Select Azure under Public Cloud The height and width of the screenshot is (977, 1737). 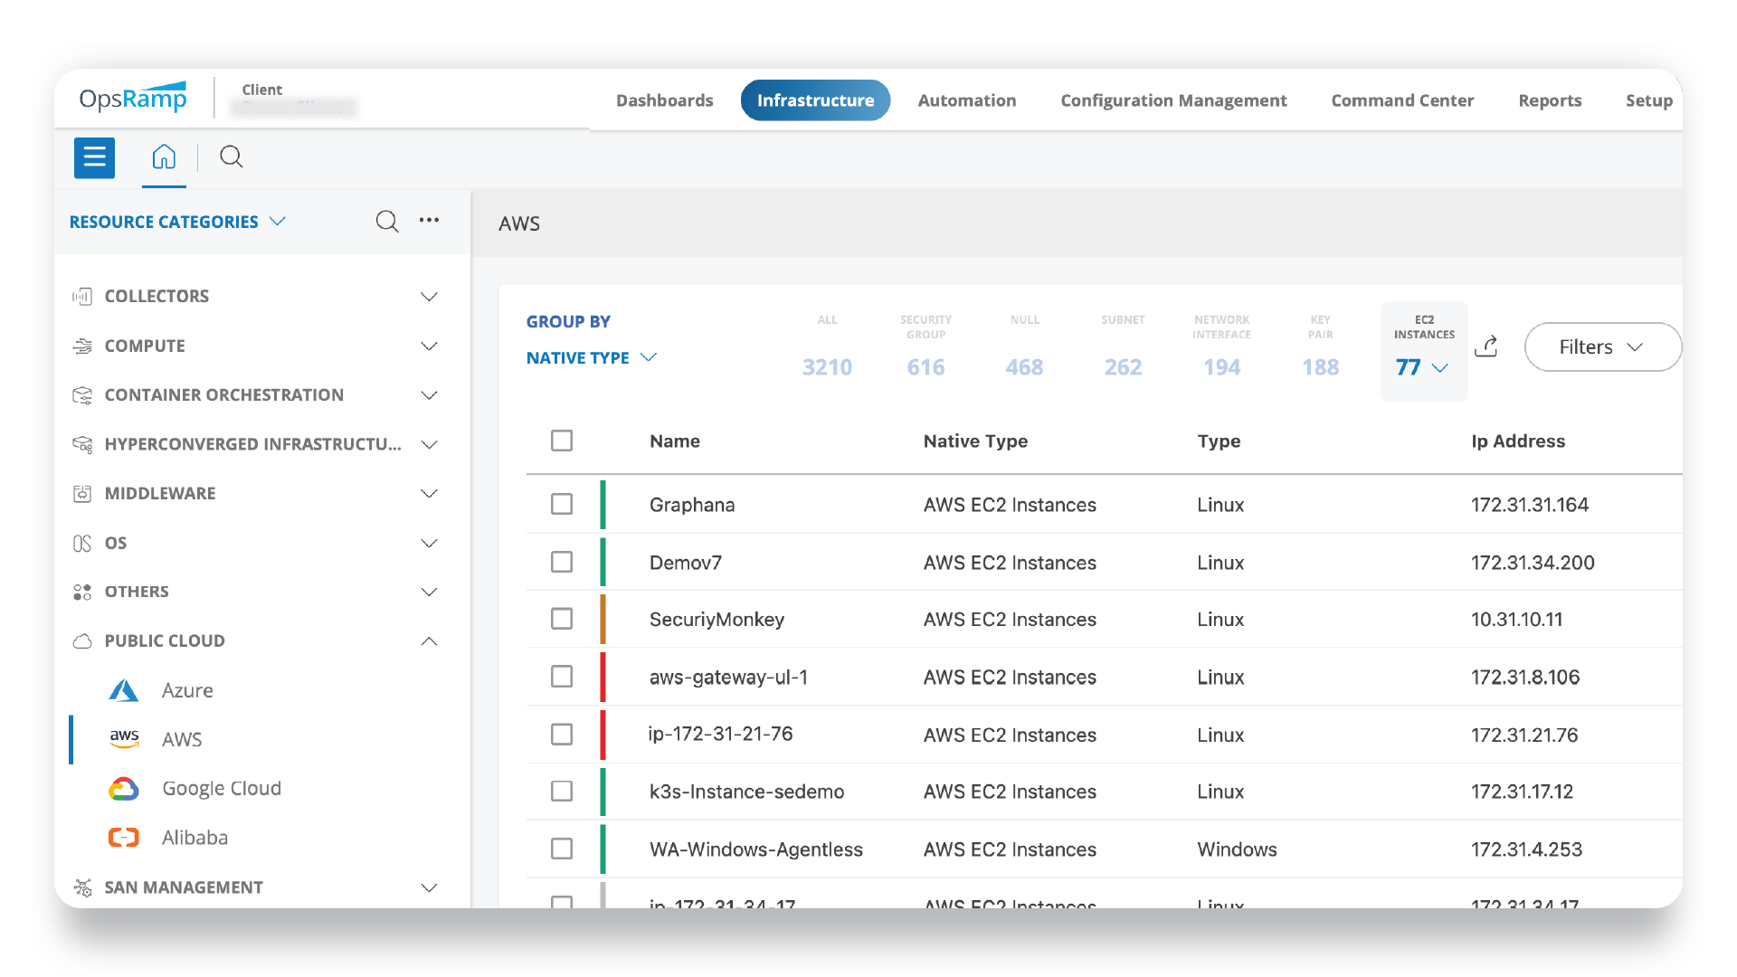pos(187,690)
